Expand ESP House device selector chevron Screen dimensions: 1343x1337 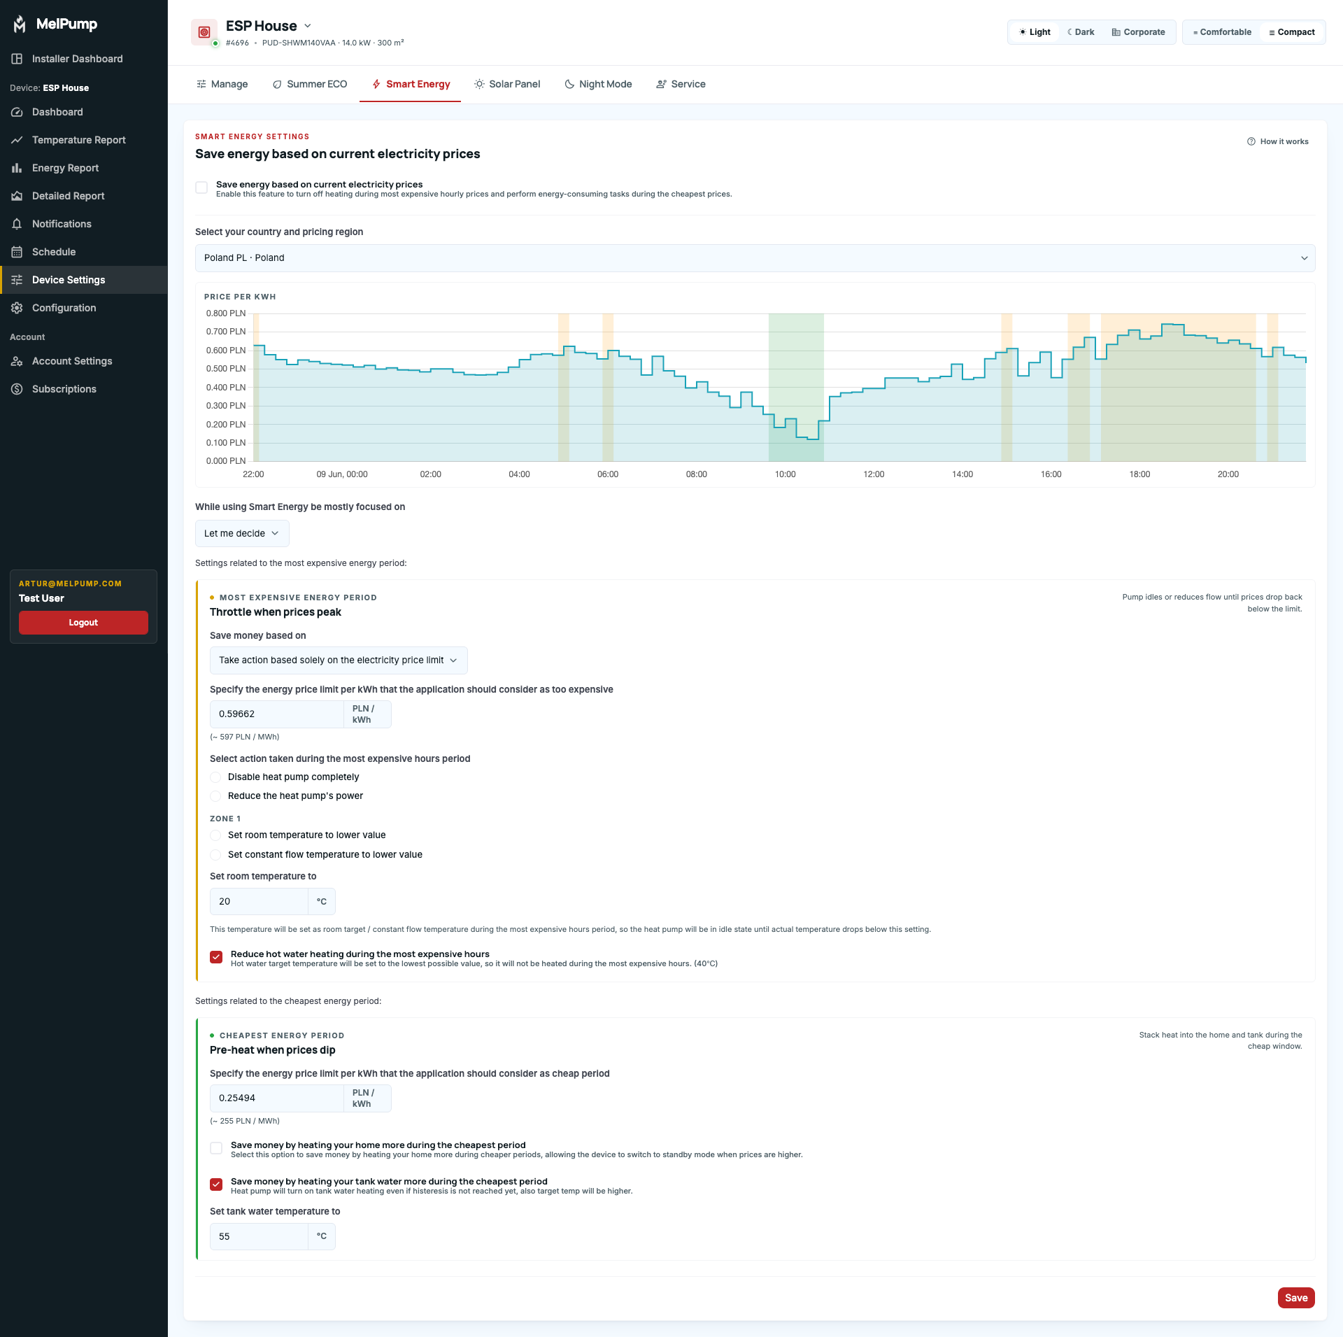(x=308, y=26)
